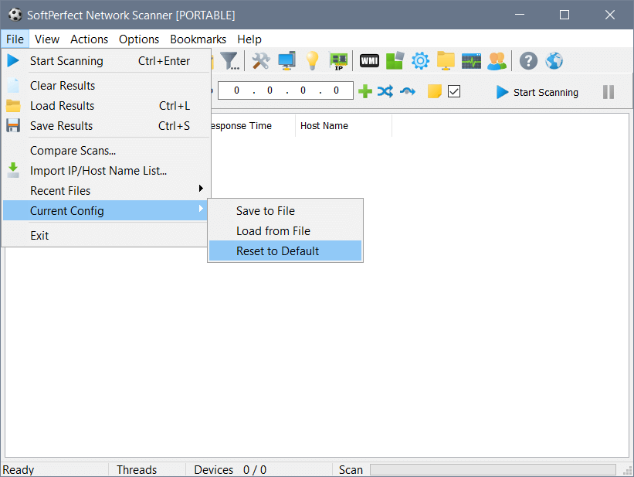The image size is (634, 477).
Task: Click the Scan progress bar
Action: coord(493,470)
